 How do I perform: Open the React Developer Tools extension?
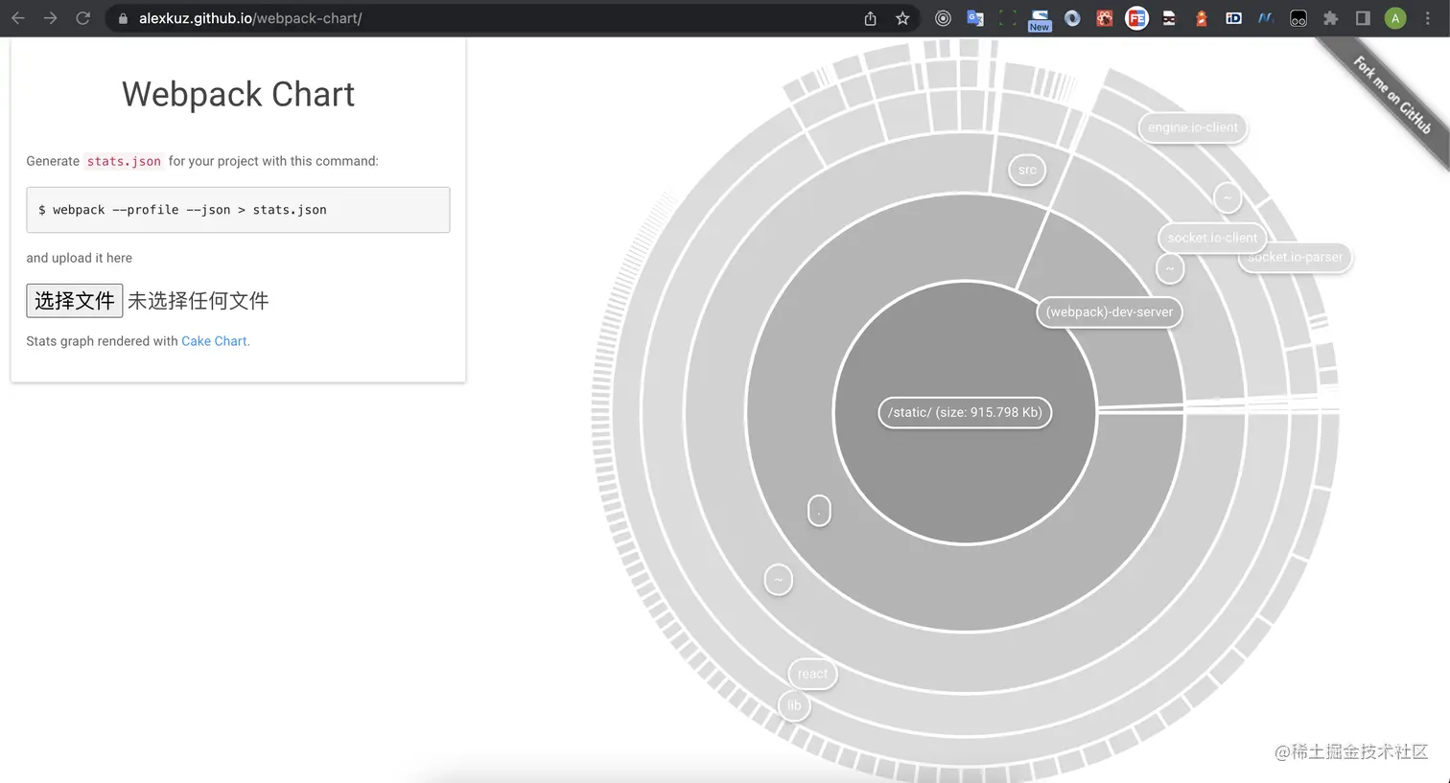pyautogui.click(x=1105, y=18)
